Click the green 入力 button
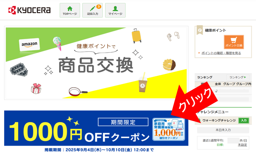This screenshot has height=153, width=256. point(244,121)
